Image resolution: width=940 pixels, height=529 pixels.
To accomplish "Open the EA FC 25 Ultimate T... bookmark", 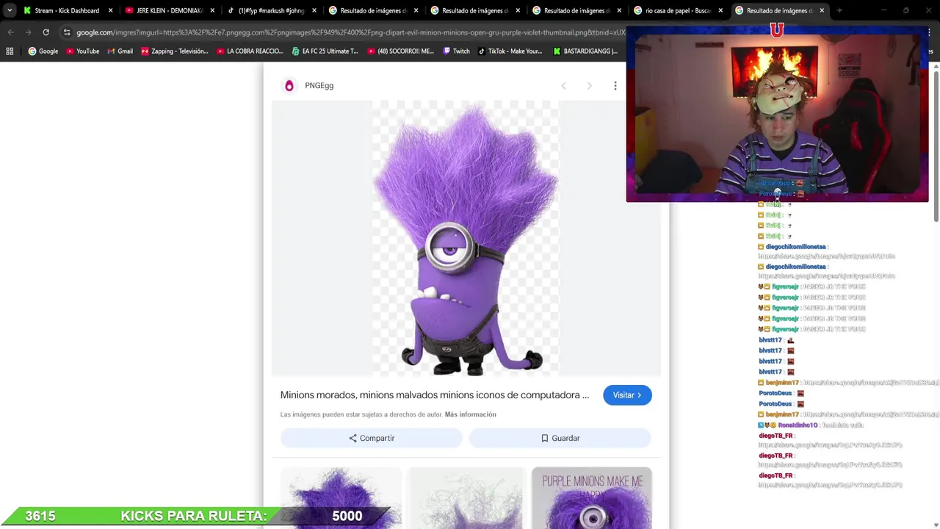I will click(325, 51).
